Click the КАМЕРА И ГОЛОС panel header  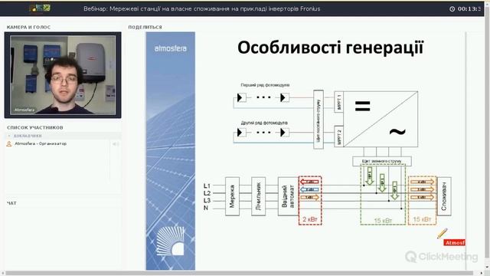click(x=28, y=28)
